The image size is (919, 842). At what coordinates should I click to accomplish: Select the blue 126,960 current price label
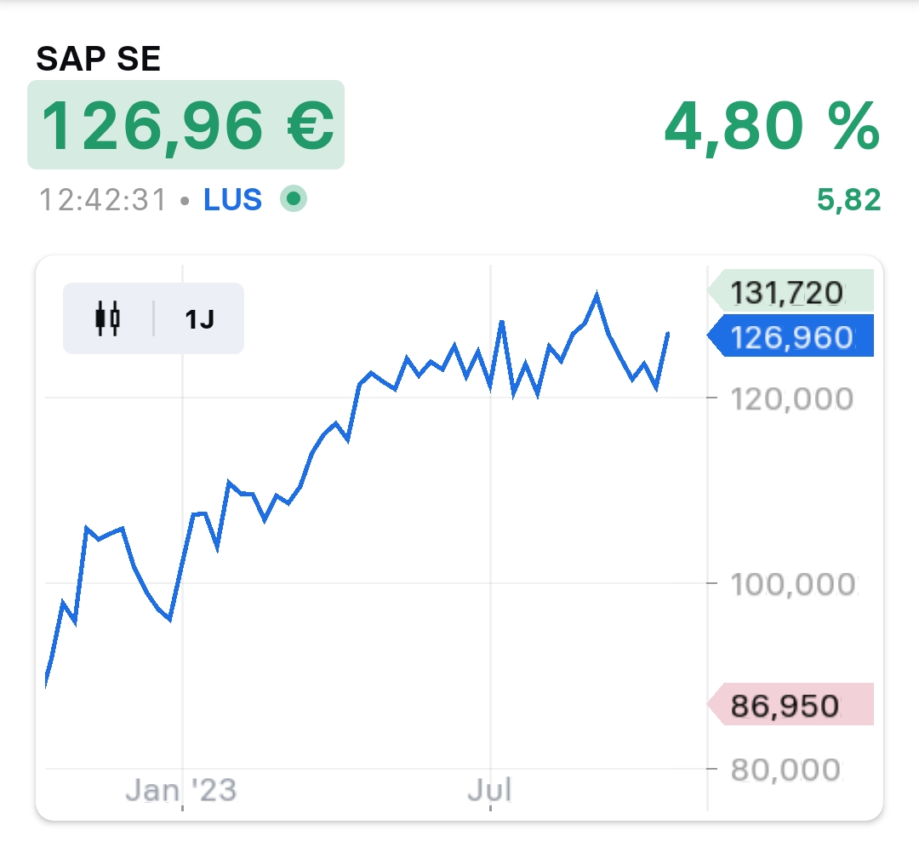pos(791,337)
